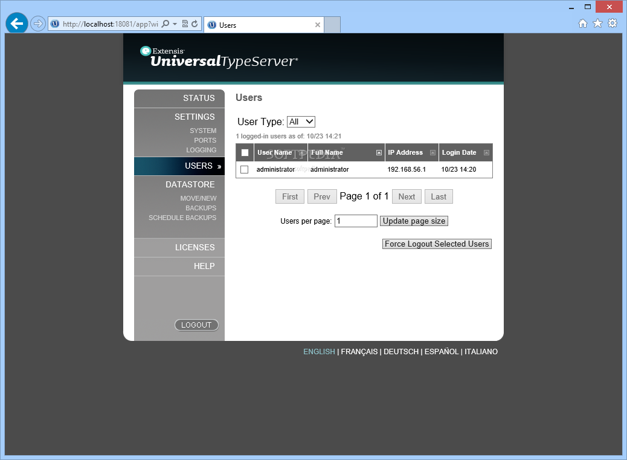Click the Full Name column header
The image size is (627, 460).
click(327, 152)
